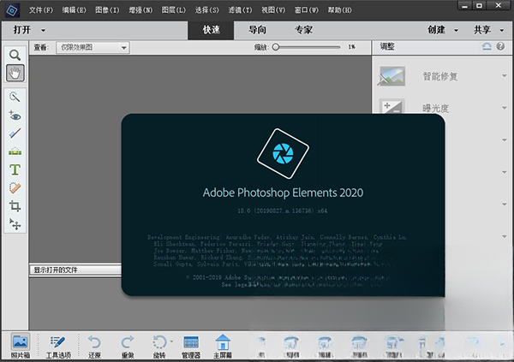Click the Share (共享) button

click(481, 30)
